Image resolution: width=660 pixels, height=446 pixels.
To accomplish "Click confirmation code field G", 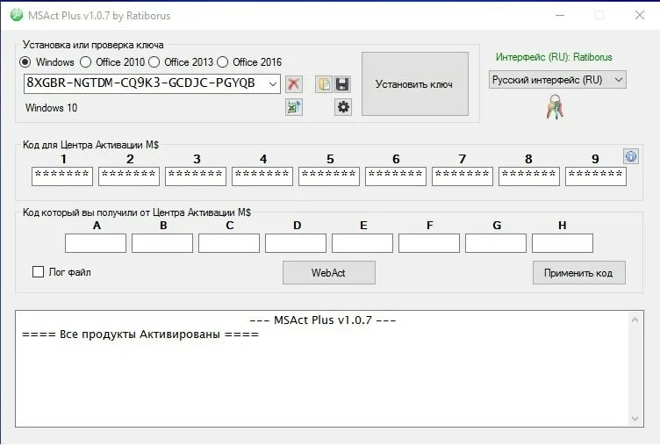I will 496,243.
